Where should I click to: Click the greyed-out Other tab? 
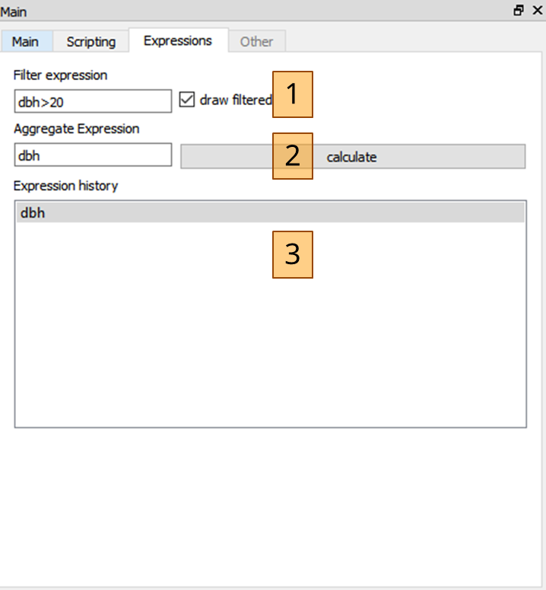257,41
